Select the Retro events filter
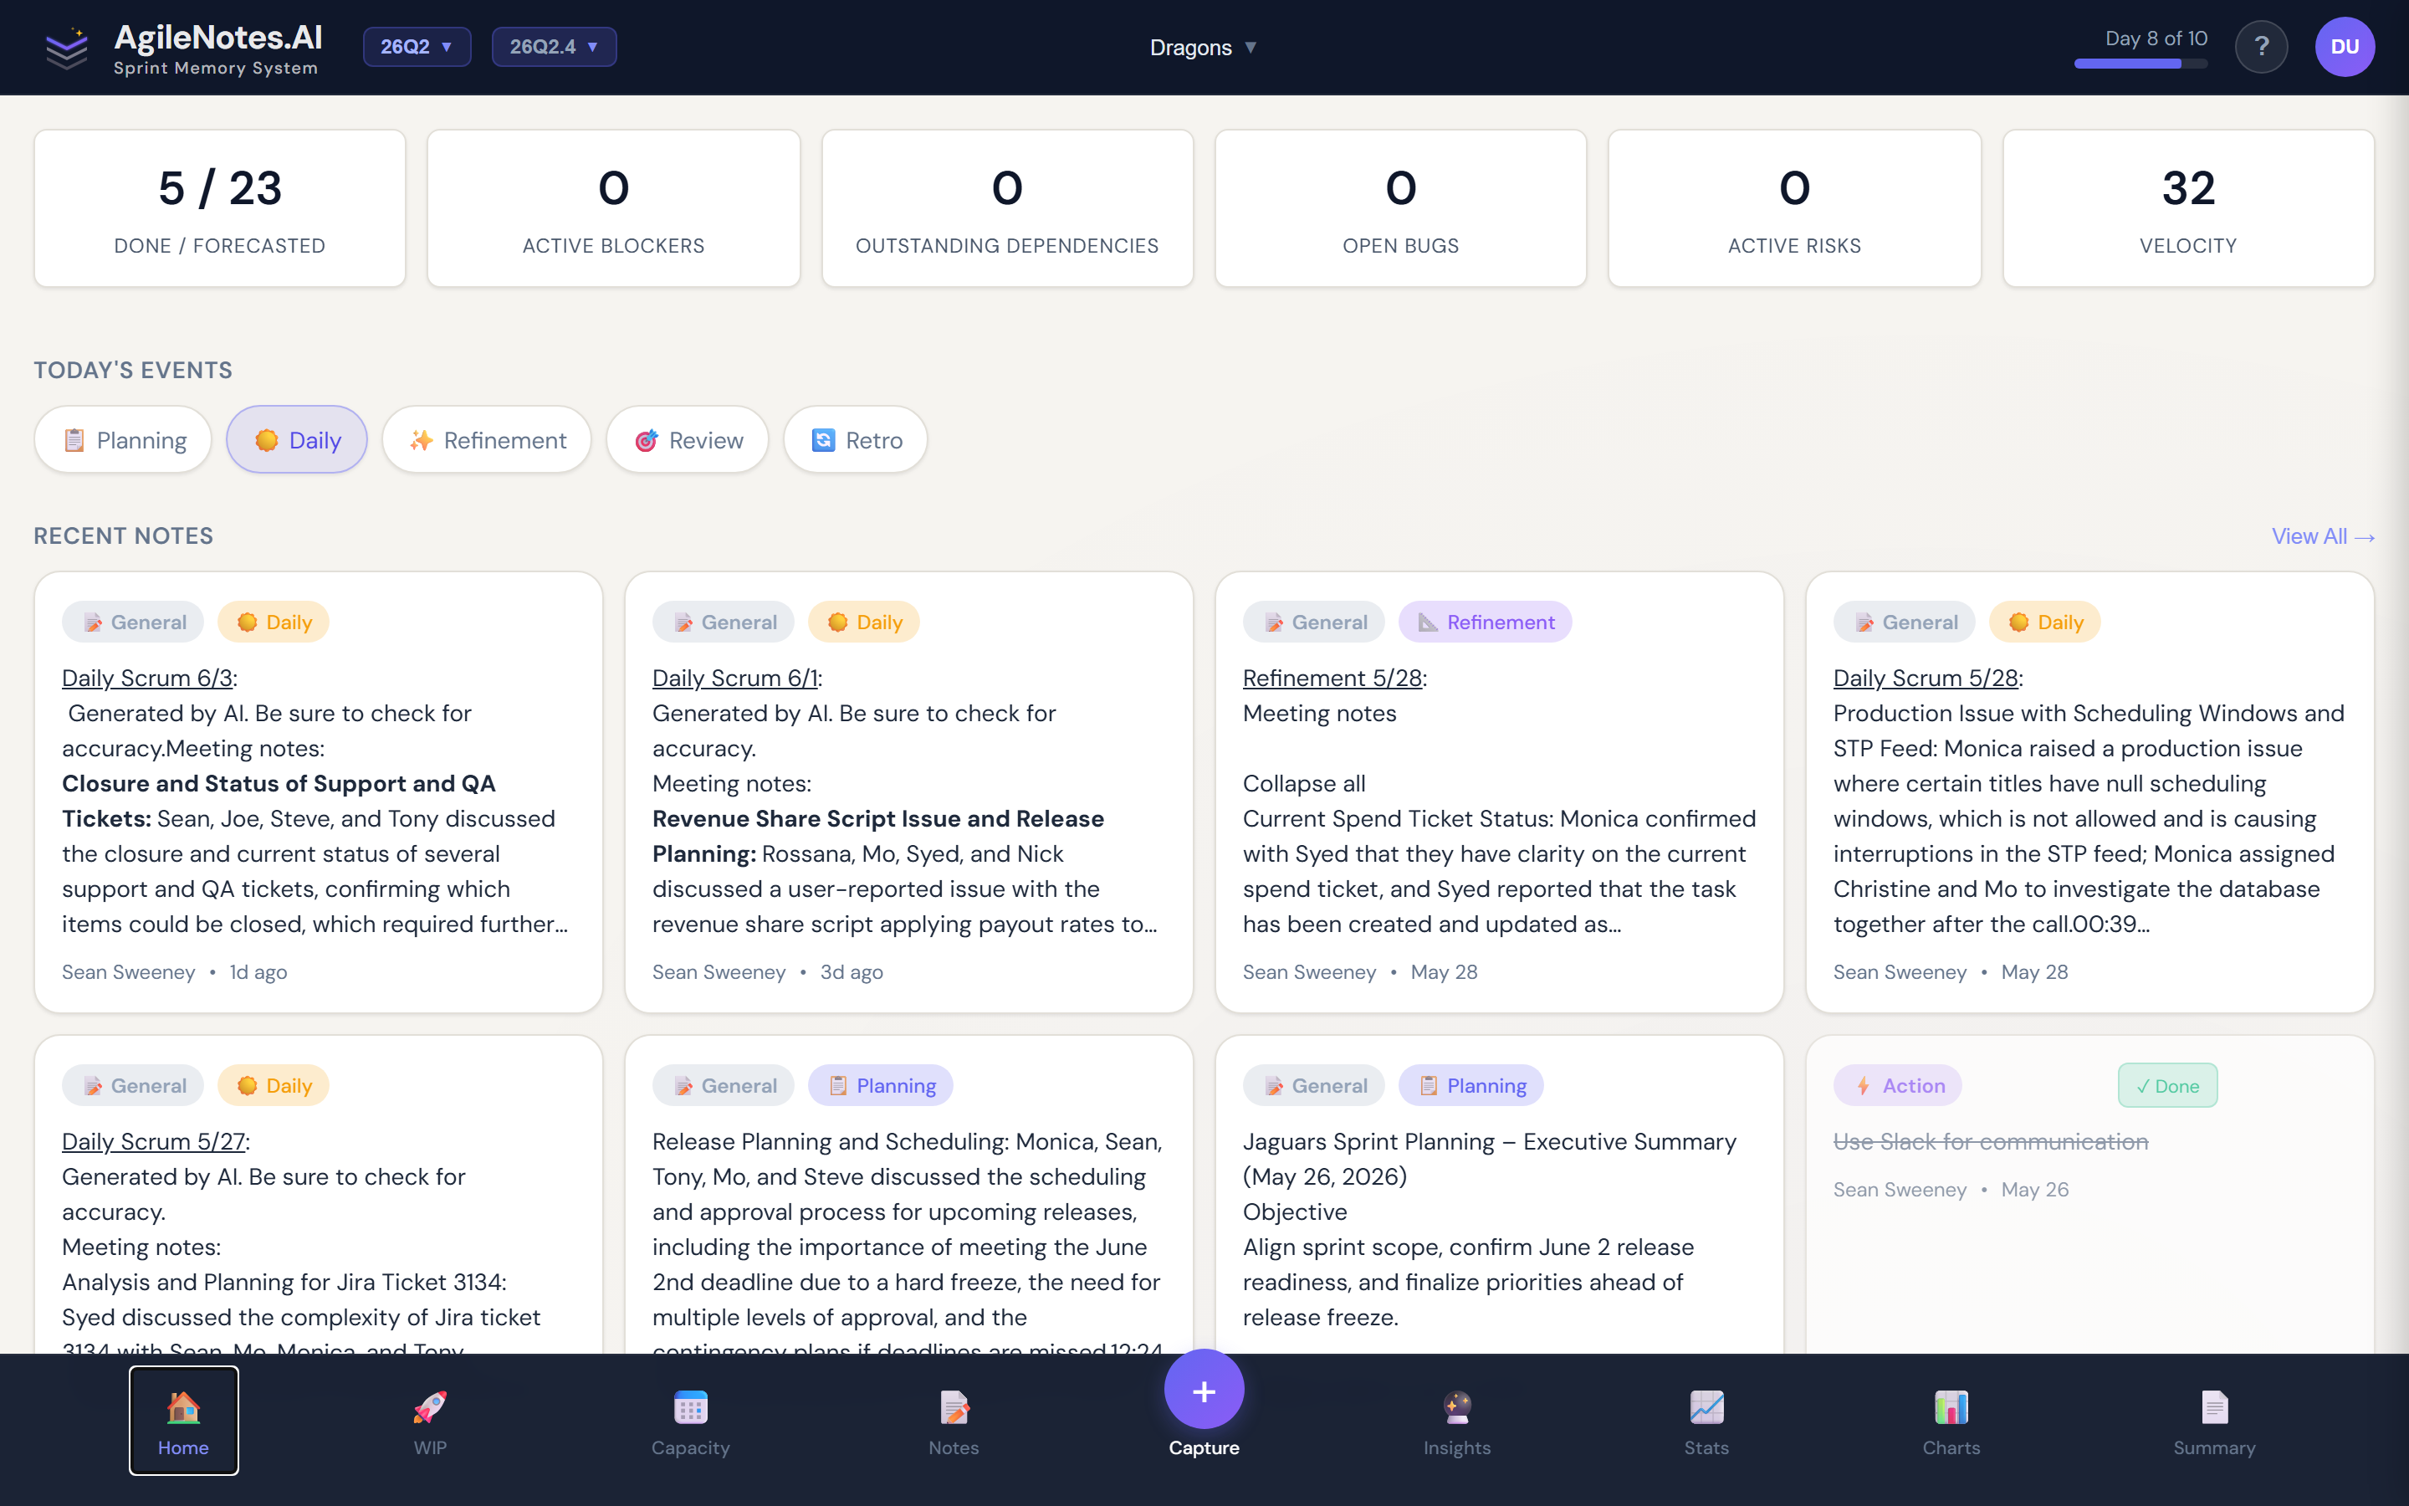Screen dimensions: 2409x1506 pos(856,439)
